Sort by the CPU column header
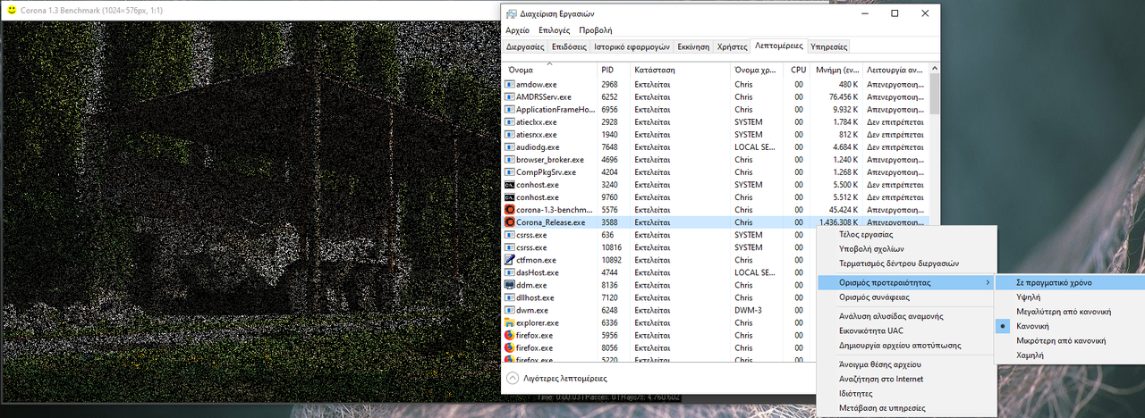 798,69
